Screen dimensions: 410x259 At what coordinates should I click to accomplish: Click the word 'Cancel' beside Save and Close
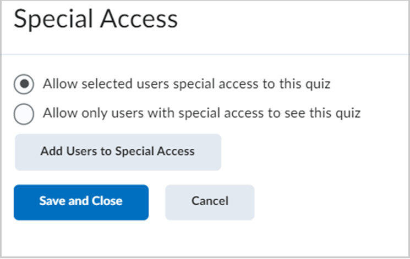tap(210, 201)
